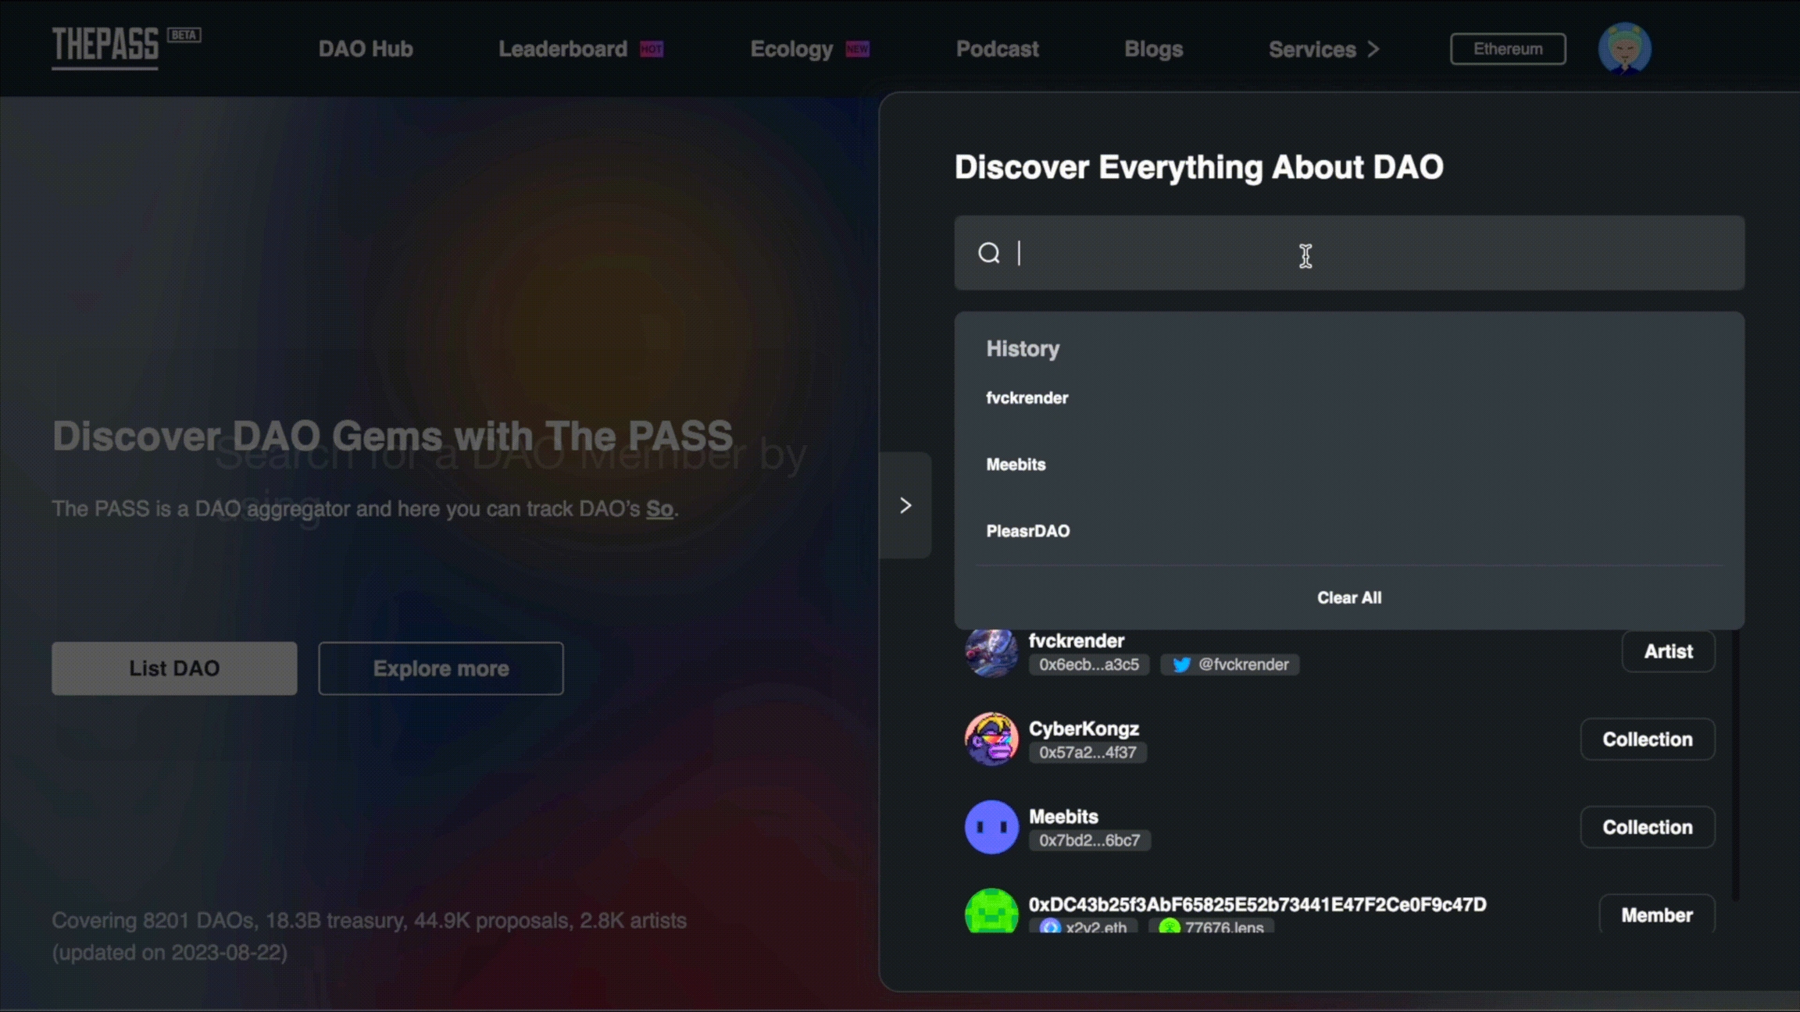Collapse search panel with side chevron
Viewport: 1800px width, 1012px height.
(905, 505)
